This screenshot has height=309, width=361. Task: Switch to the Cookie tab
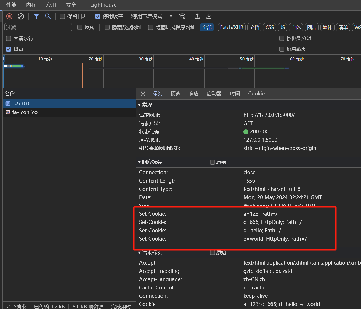pyautogui.click(x=256, y=94)
